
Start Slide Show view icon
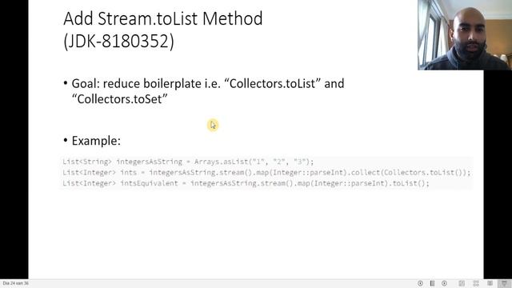(x=504, y=283)
